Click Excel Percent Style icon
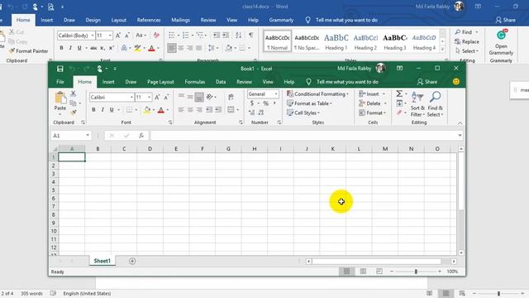 266,103
